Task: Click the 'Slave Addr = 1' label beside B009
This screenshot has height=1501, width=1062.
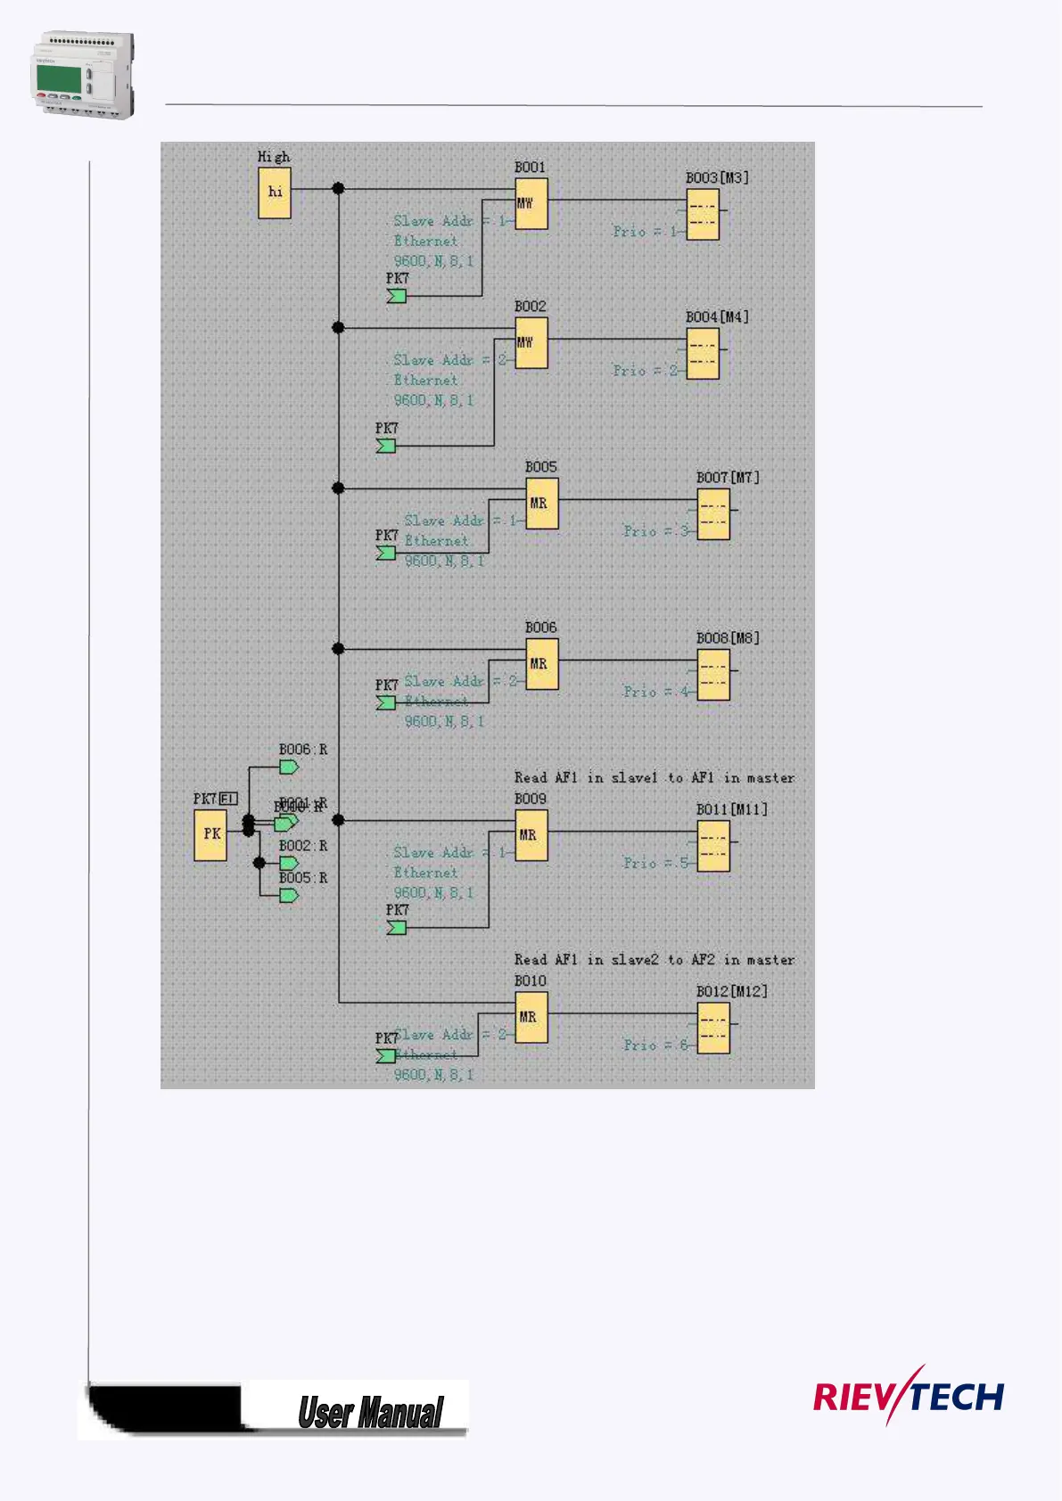Action: (x=450, y=853)
